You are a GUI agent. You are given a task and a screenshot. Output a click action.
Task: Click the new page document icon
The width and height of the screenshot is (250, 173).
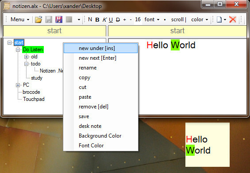219,19
